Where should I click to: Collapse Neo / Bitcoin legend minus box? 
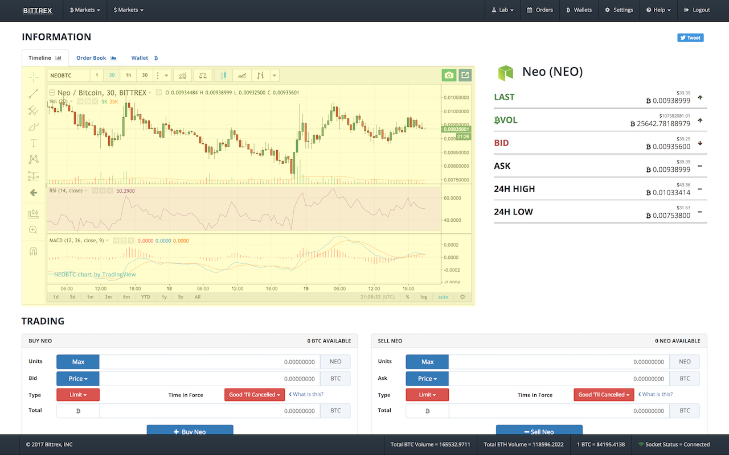click(52, 92)
